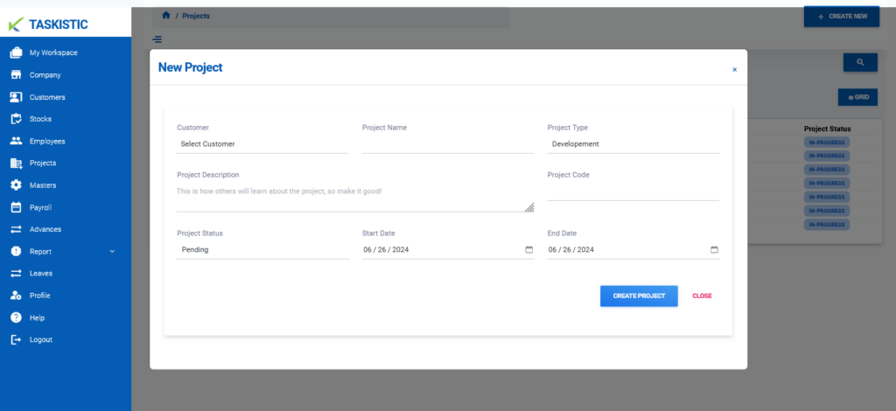Open the Select Customer dropdown
The width and height of the screenshot is (896, 411).
coord(262,144)
